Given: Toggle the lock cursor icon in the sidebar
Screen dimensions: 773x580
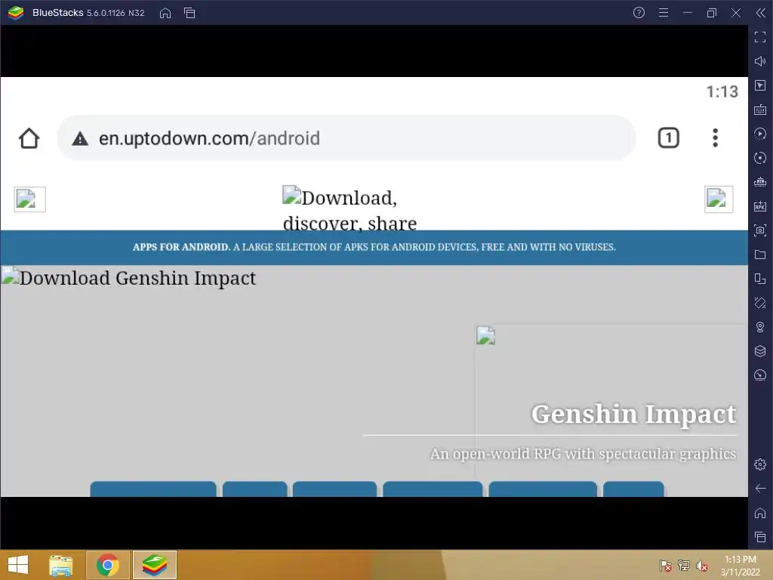Looking at the screenshot, I should click(759, 85).
